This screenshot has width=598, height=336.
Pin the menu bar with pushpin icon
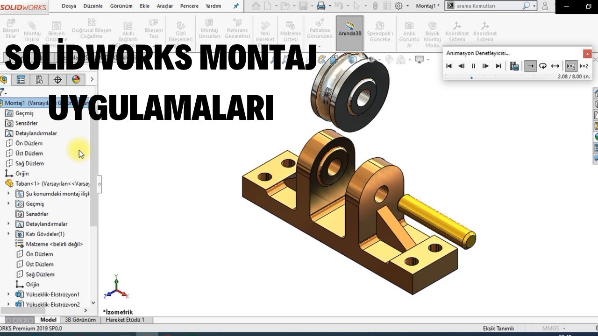pyautogui.click(x=236, y=6)
